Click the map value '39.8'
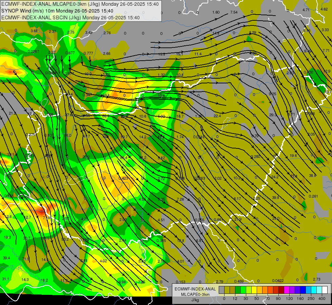Viewport: 332px width, 305px height. click(275, 198)
